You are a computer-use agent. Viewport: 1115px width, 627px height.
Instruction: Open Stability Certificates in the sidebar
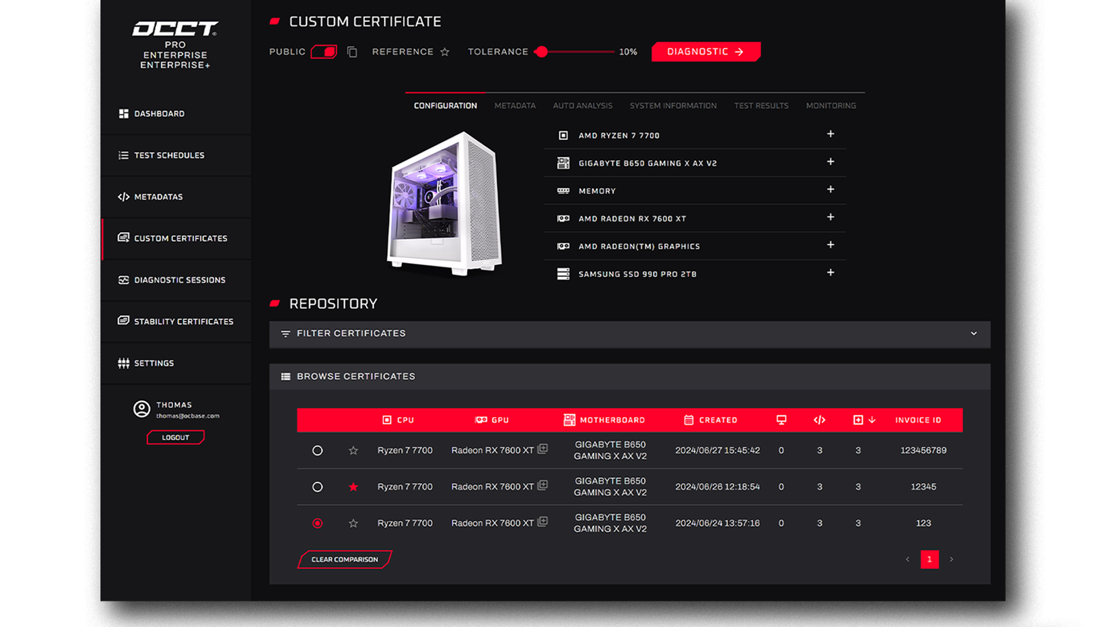pyautogui.click(x=176, y=322)
